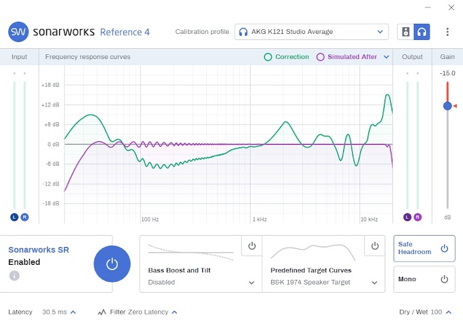Expand the Bass Boost and Tilt dropdown
Screen dimensions: 463x326
point(251,283)
